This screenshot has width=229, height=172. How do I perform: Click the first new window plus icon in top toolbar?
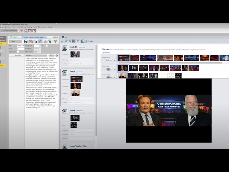click(x=22, y=31)
